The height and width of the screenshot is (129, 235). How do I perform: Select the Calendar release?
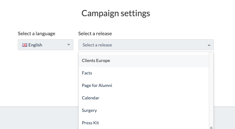[x=144, y=98]
